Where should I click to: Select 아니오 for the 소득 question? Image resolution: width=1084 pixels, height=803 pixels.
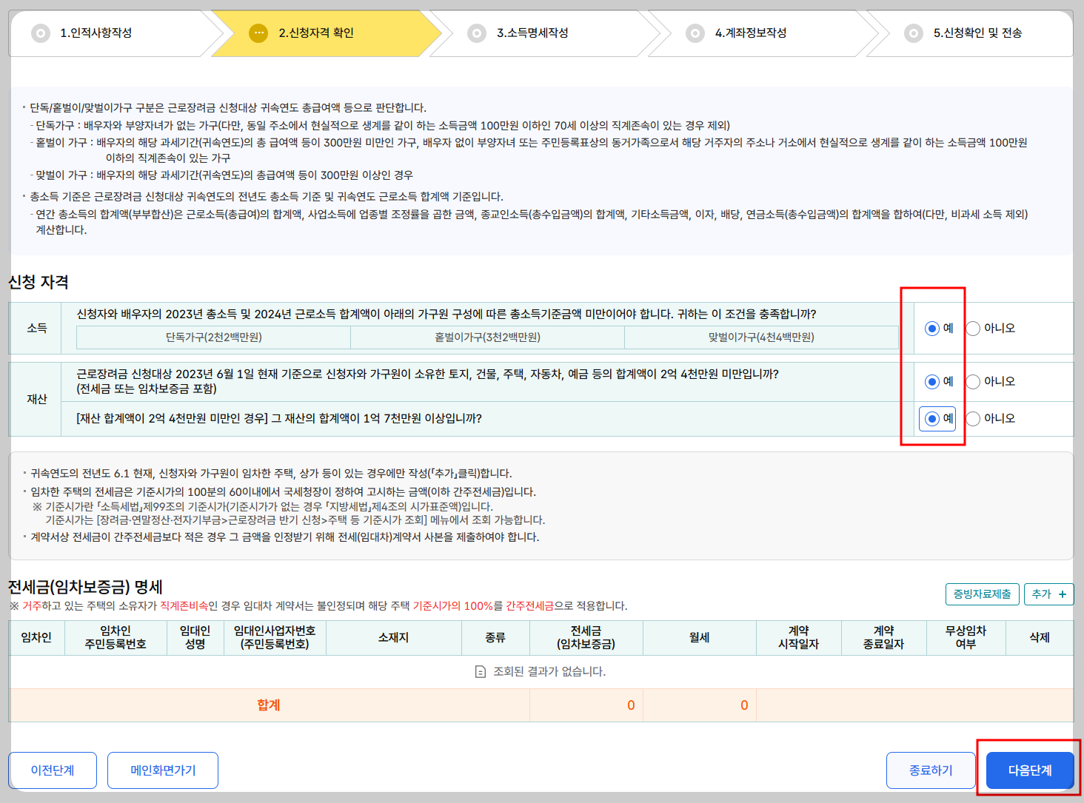pyautogui.click(x=972, y=328)
